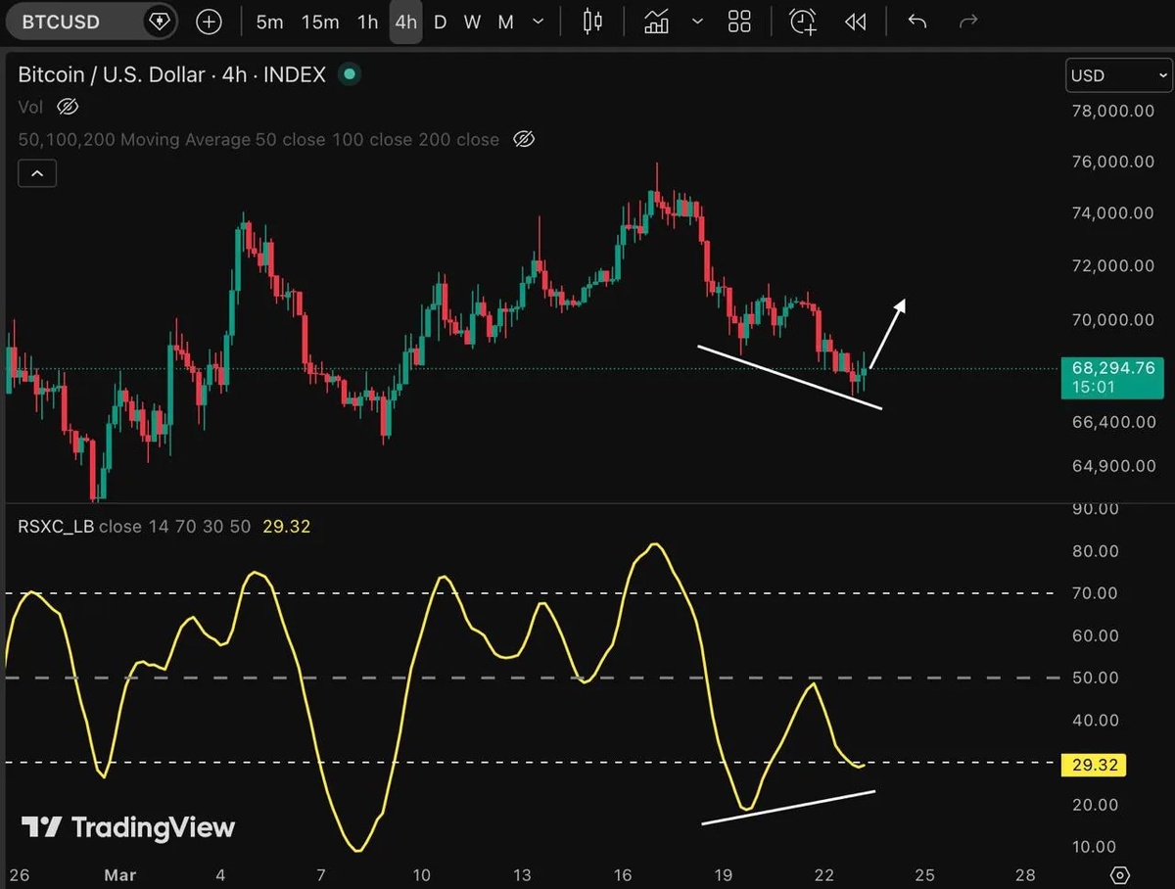Select the 1h timeframe
Image resolution: width=1175 pixels, height=889 pixels.
[x=367, y=22]
